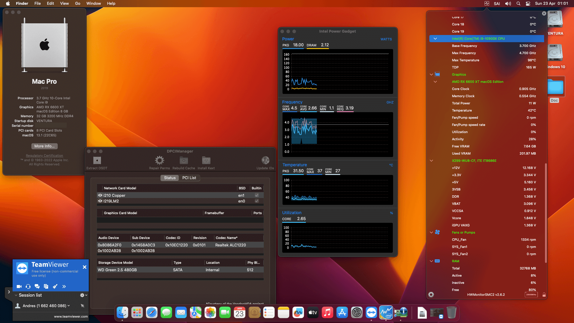
Task: Collapse TeamViewer Session list
Action: 16,295
